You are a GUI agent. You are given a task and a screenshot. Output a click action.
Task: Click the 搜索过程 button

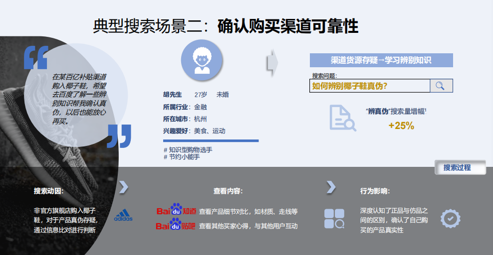tap(460, 167)
